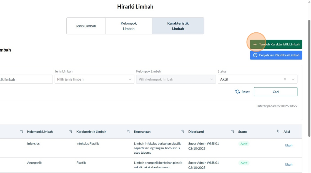Image resolution: width=311 pixels, height=173 pixels.
Task: Click sort arrows next to Keterangan header
Action: [x=183, y=131]
